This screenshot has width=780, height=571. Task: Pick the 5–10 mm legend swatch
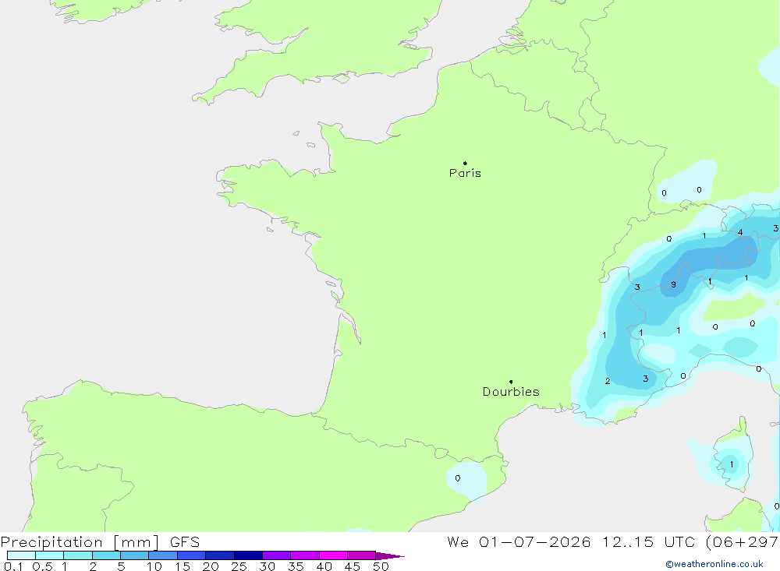pyautogui.click(x=135, y=555)
